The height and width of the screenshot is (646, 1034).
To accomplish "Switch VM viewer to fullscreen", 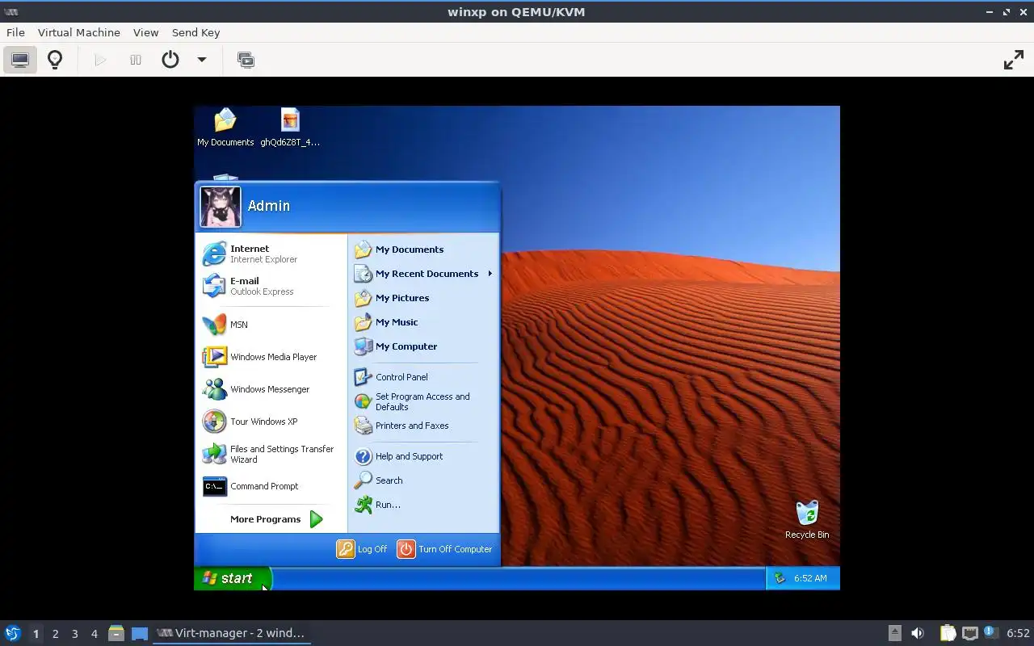I will (1013, 60).
